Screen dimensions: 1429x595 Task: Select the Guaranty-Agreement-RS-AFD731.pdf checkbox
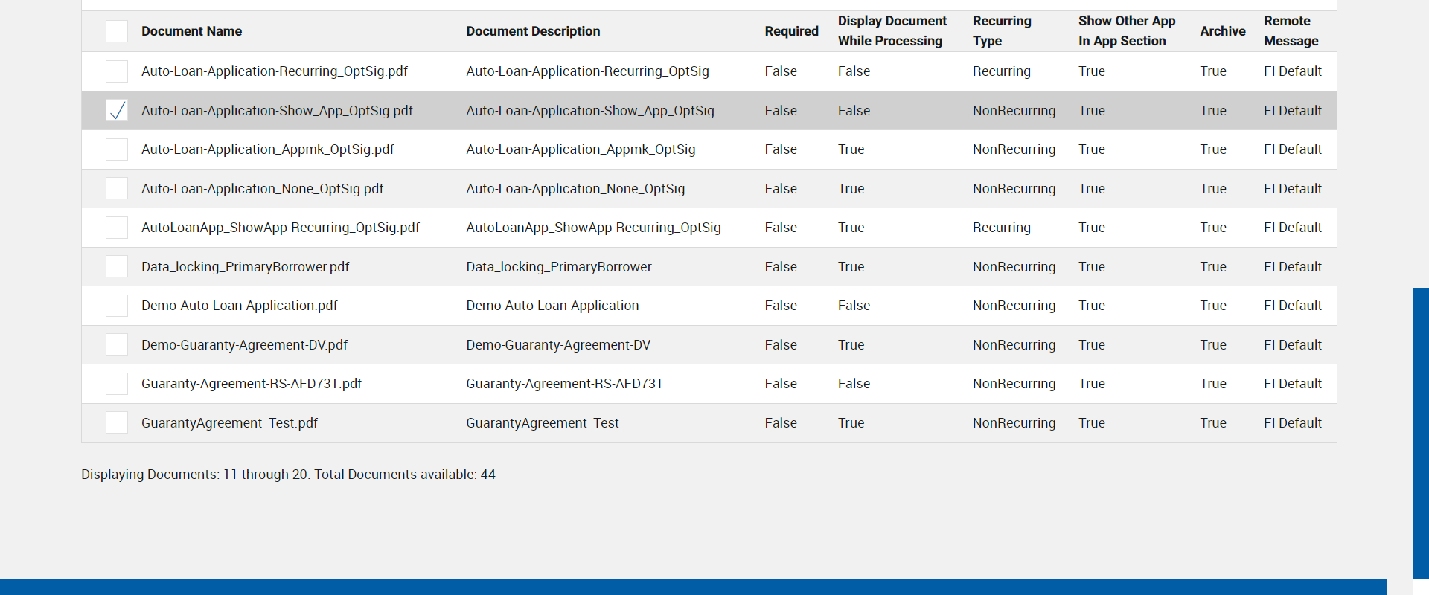coord(117,384)
